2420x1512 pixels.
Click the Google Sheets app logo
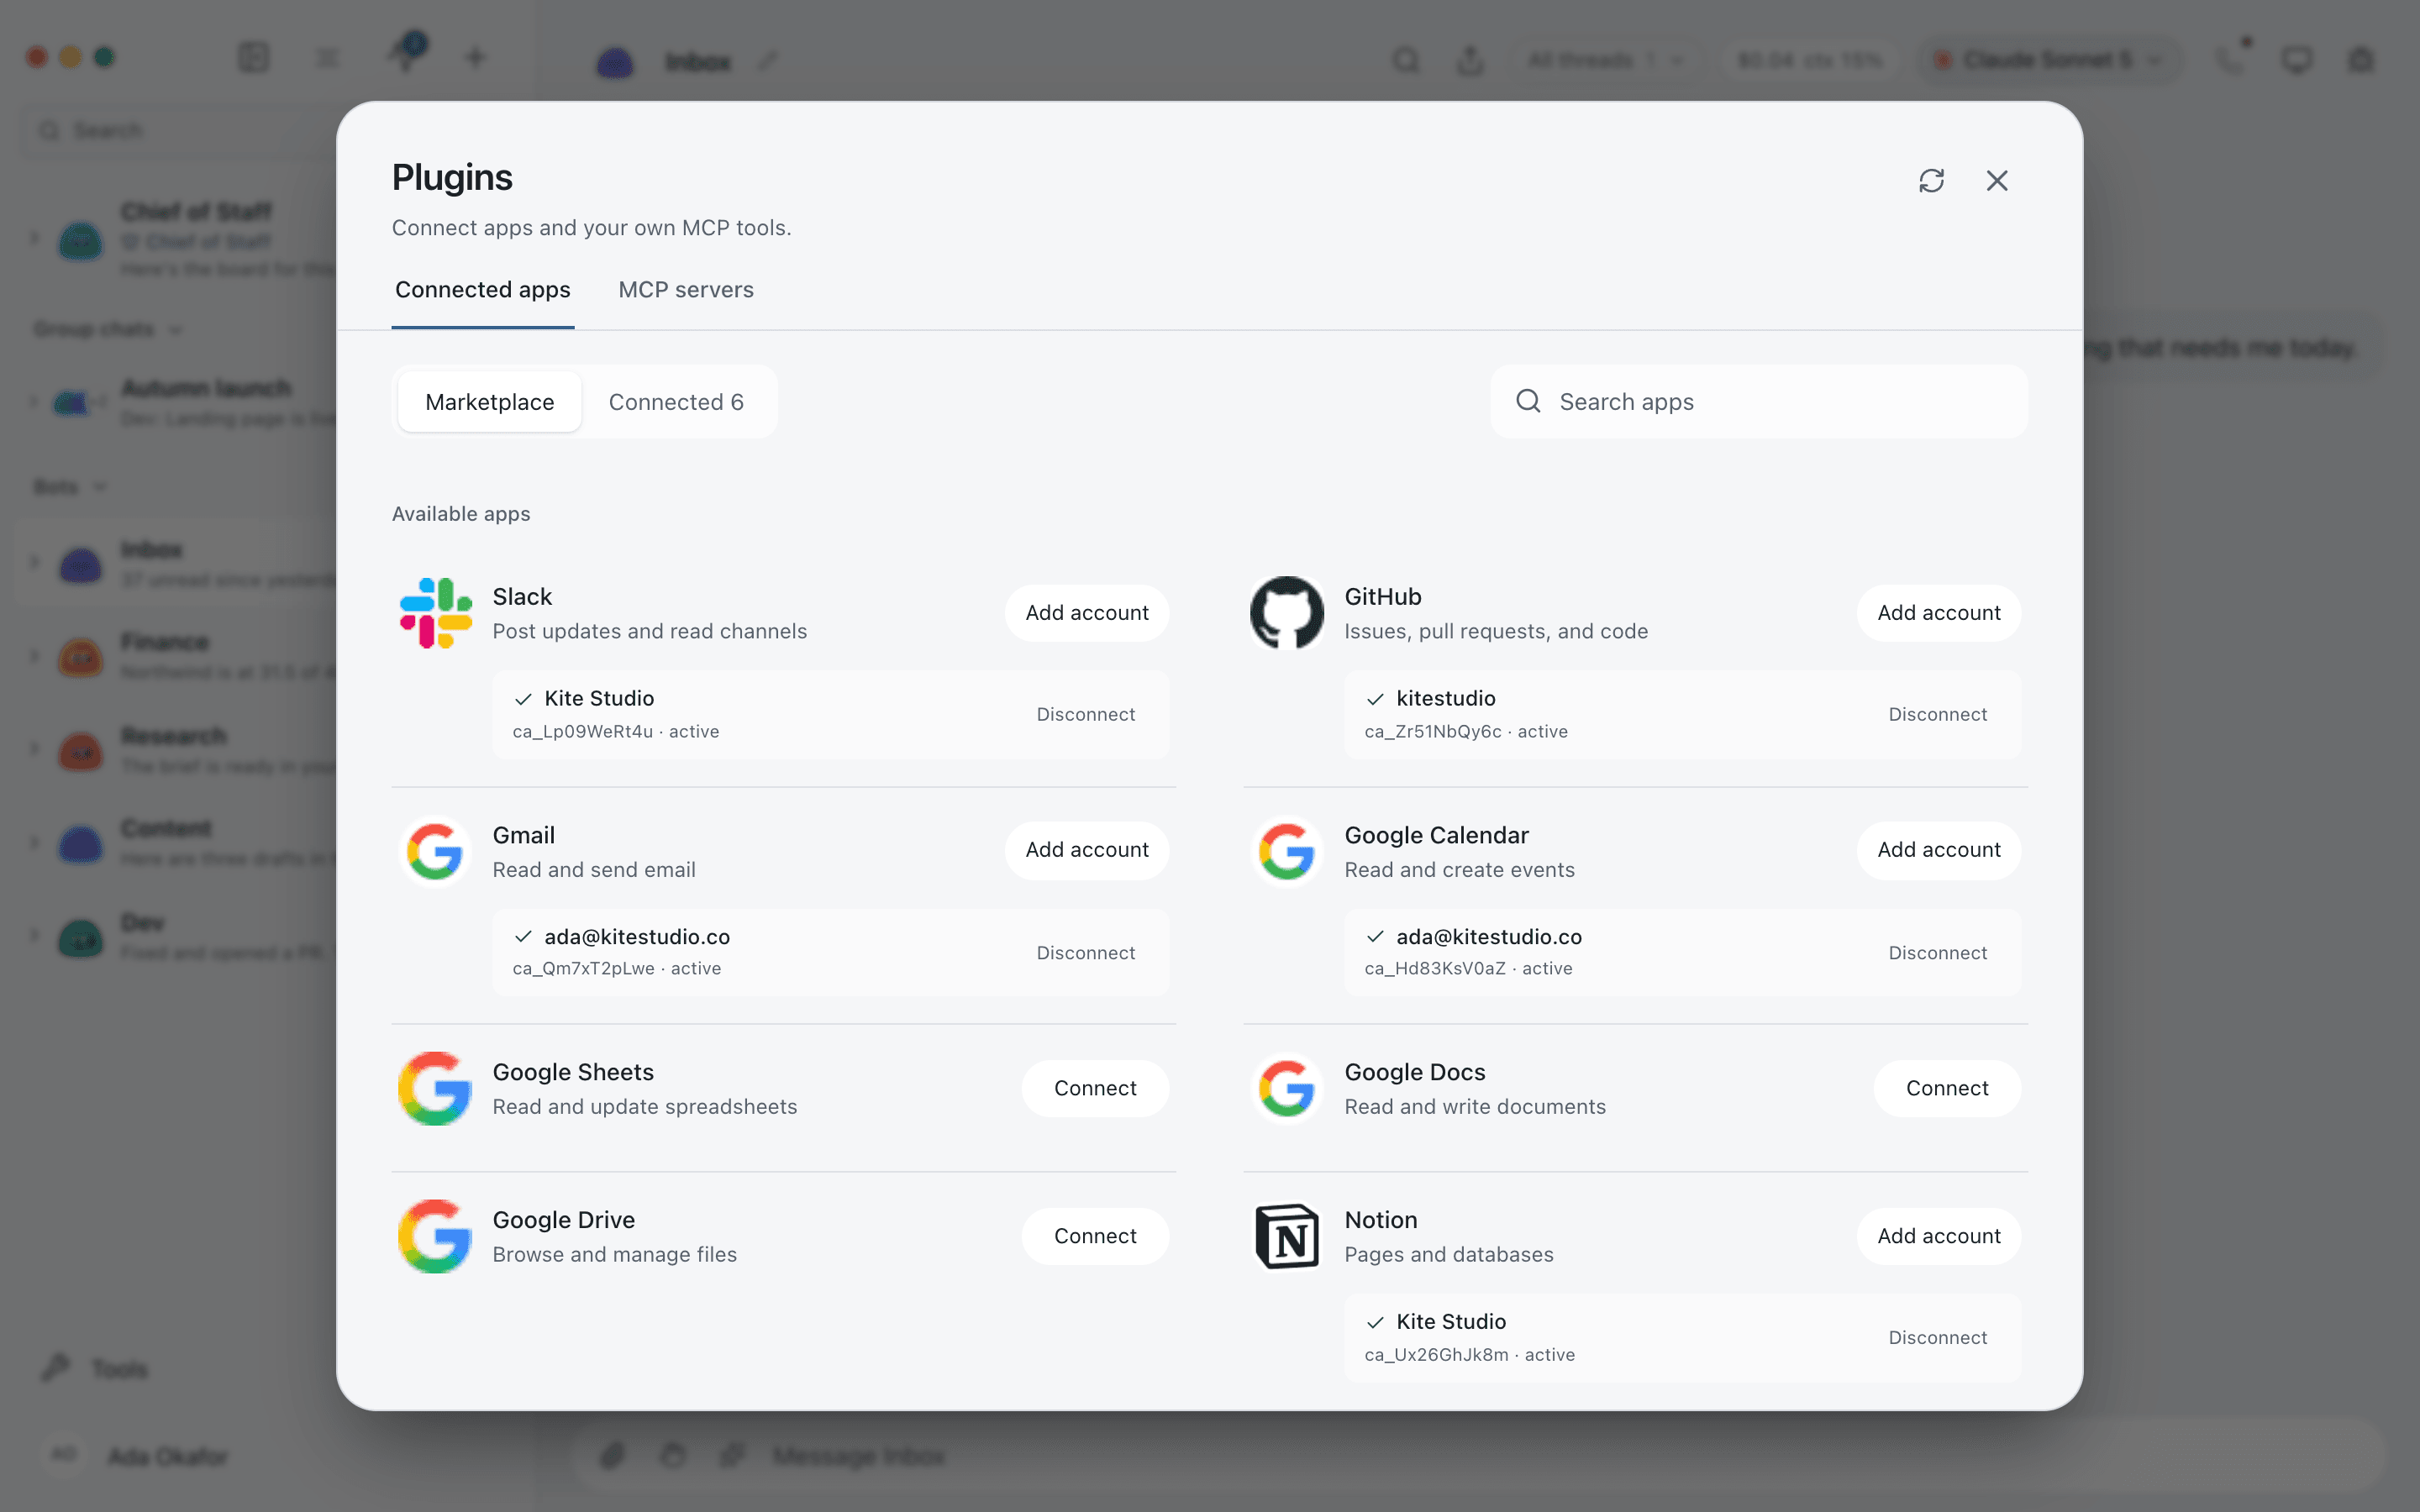point(435,1089)
